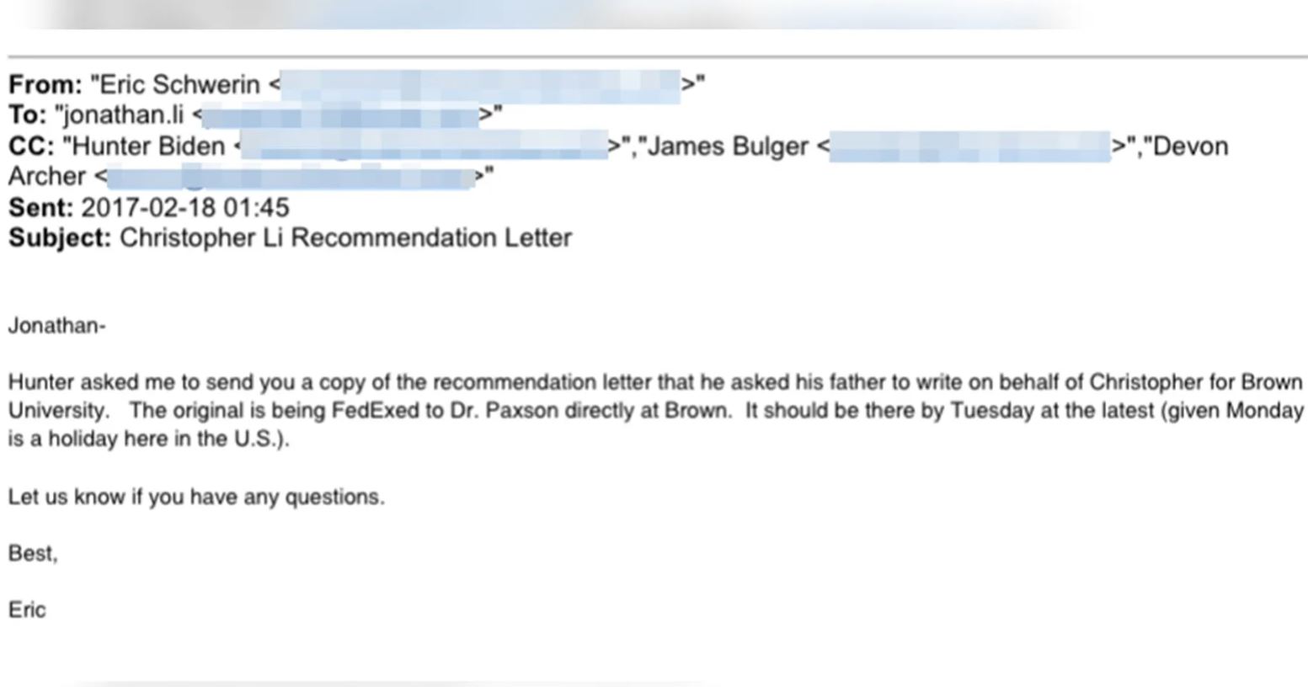Click the Hunter Biden CC name
Image resolution: width=1308 pixels, height=687 pixels.
coord(149,146)
